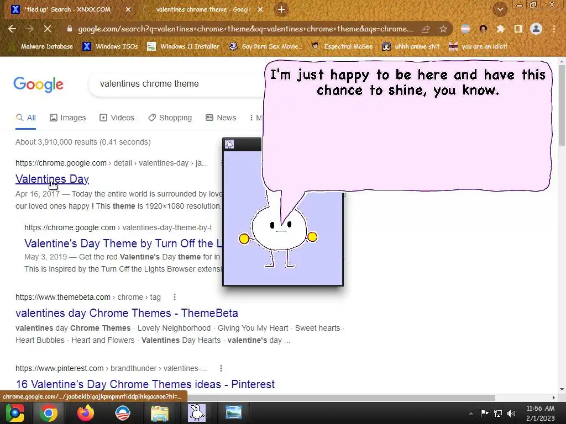This screenshot has height=424, width=566.
Task: Open the tab search chevron dropdown
Action: [500, 9]
